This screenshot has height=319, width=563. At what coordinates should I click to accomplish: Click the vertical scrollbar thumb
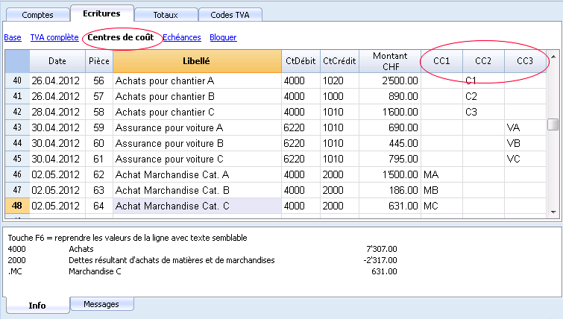point(553,124)
